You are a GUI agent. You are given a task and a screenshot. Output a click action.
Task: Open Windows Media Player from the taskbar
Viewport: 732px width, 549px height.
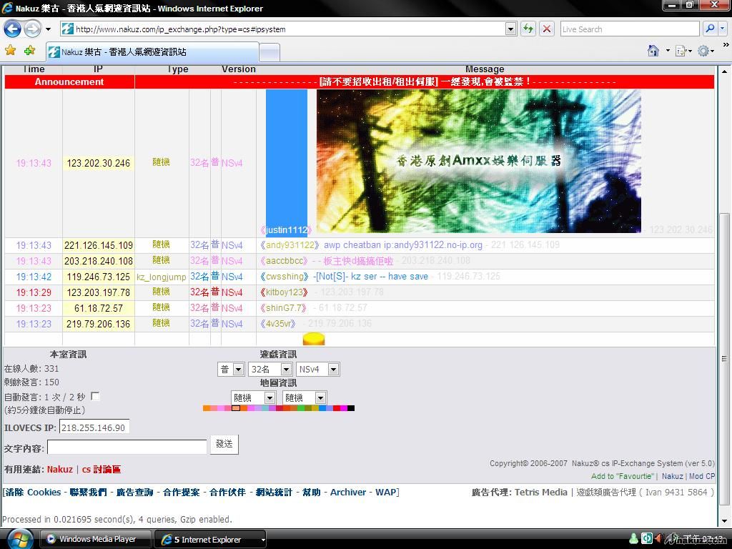point(95,539)
